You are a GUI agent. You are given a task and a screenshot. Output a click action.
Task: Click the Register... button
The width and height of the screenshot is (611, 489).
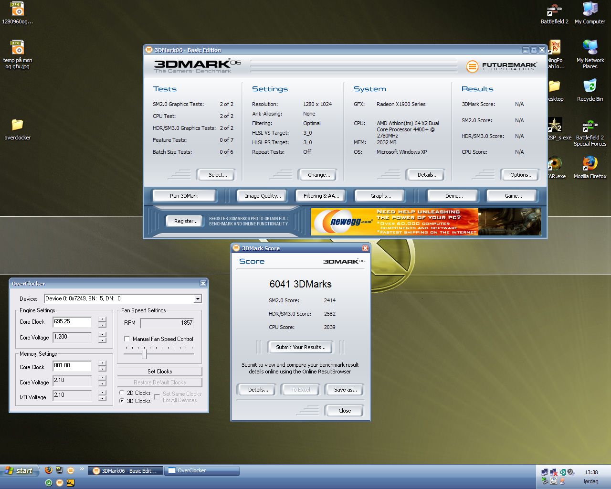[186, 221]
